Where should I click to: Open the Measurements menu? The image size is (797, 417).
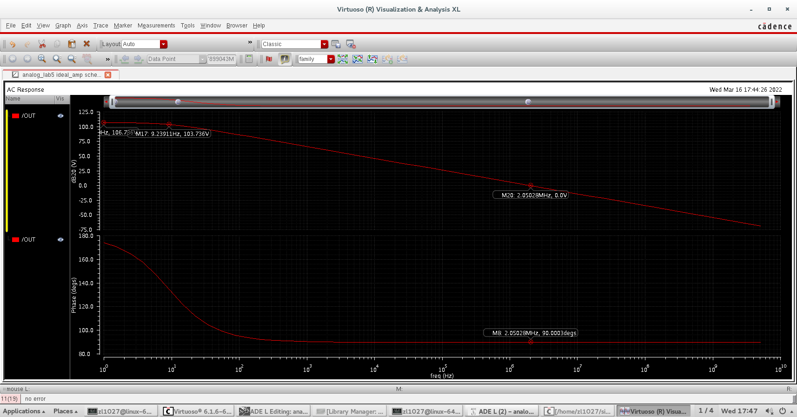(156, 26)
